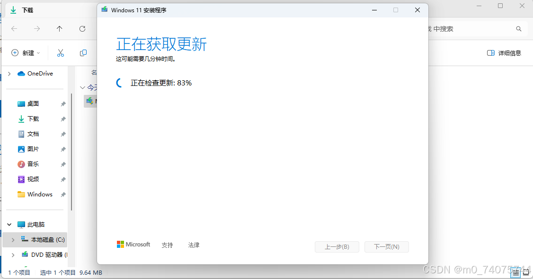Viewport: 533px width, 279px height.
Task: Expand the 本地磁盘 (C:) node
Action: tap(13, 240)
